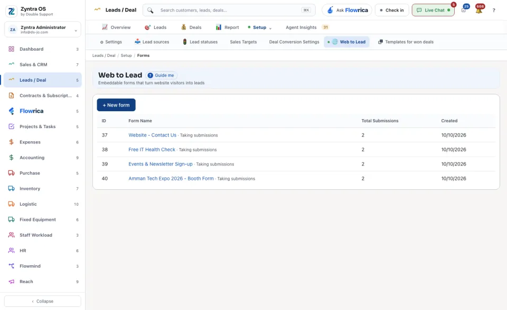
Task: Click the Form Name column header
Action: pyautogui.click(x=140, y=121)
